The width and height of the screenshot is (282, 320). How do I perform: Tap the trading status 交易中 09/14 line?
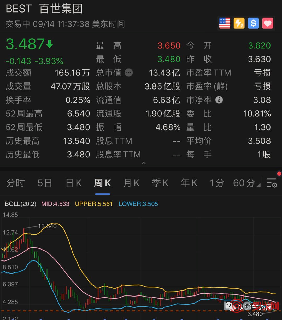(x=65, y=24)
